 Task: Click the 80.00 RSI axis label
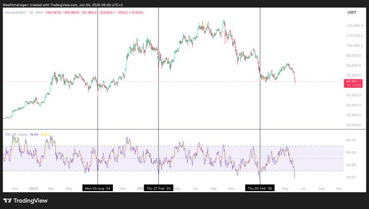point(351,140)
